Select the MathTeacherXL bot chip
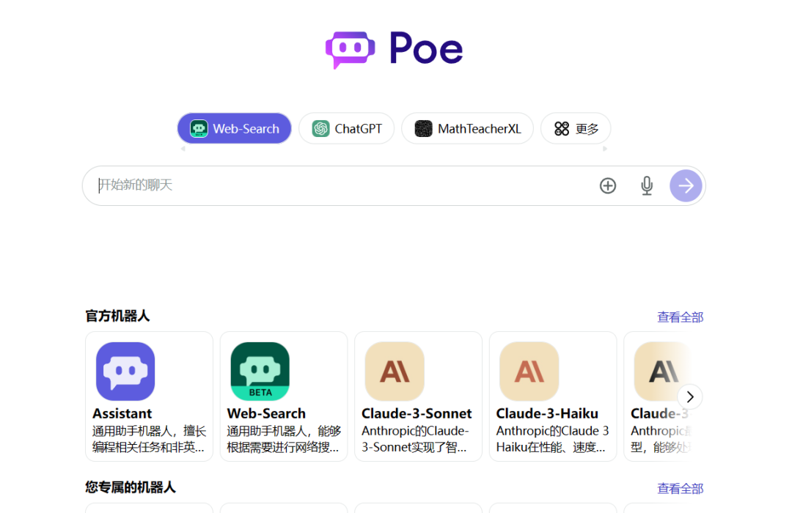 pyautogui.click(x=467, y=128)
